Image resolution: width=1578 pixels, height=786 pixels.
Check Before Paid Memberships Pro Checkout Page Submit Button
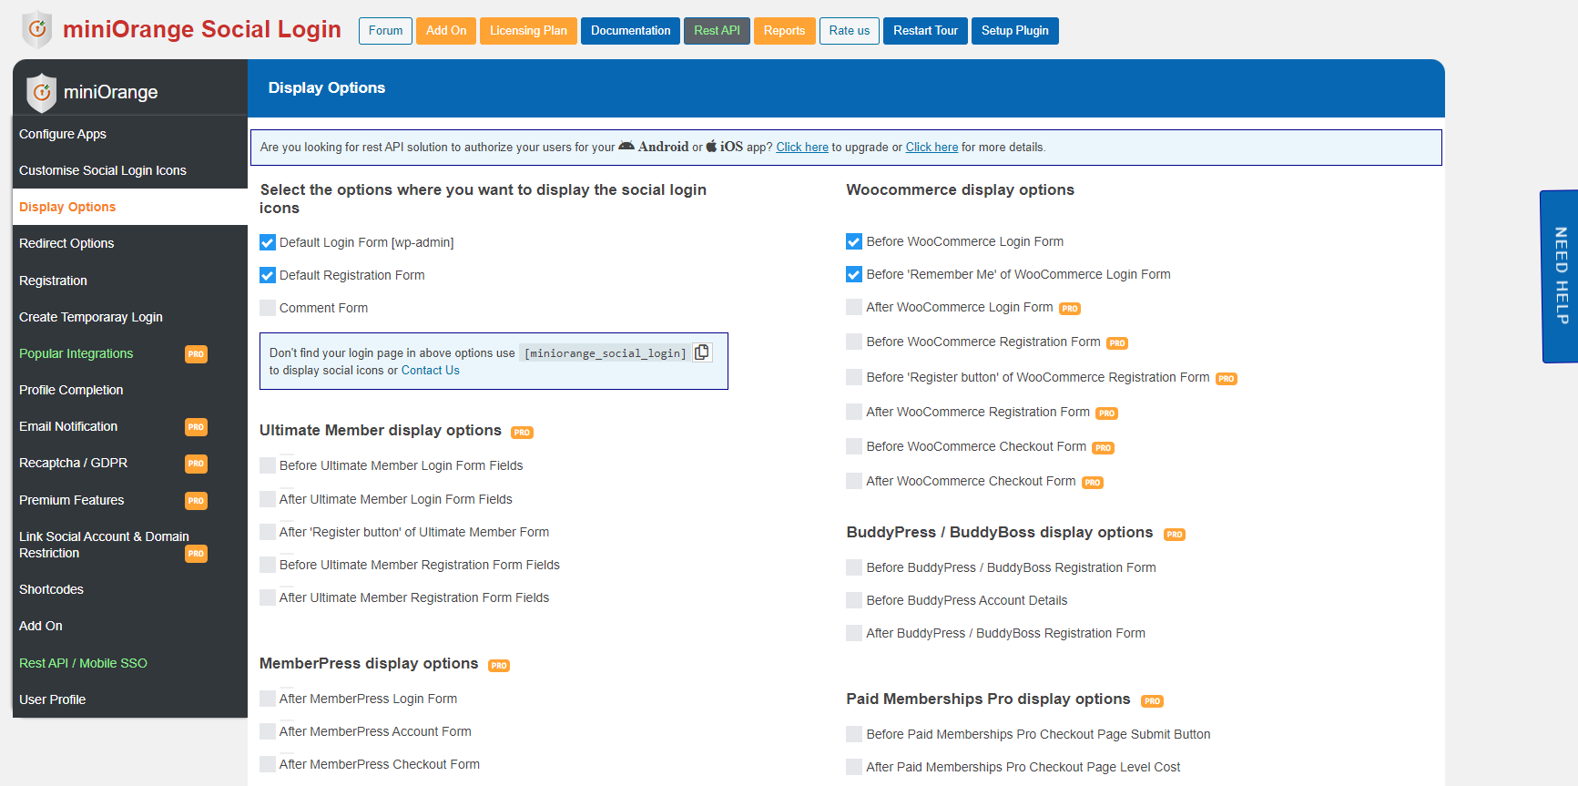click(854, 734)
